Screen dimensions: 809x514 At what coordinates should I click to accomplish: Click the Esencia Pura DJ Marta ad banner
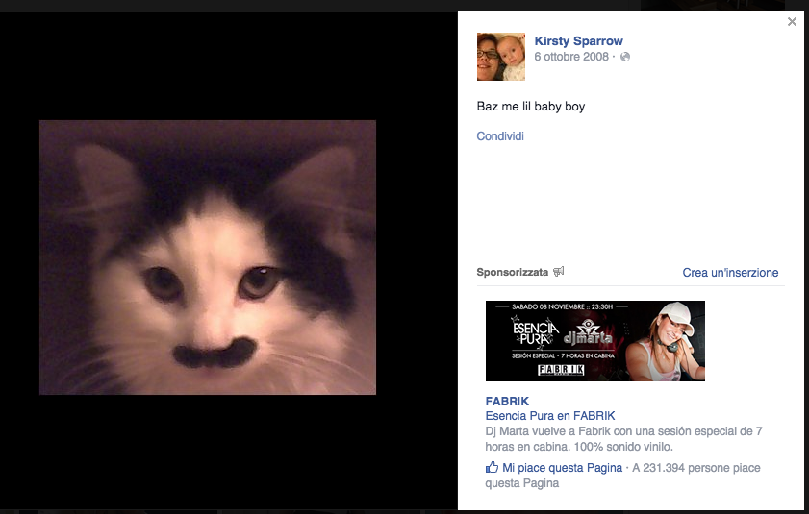[x=594, y=341]
